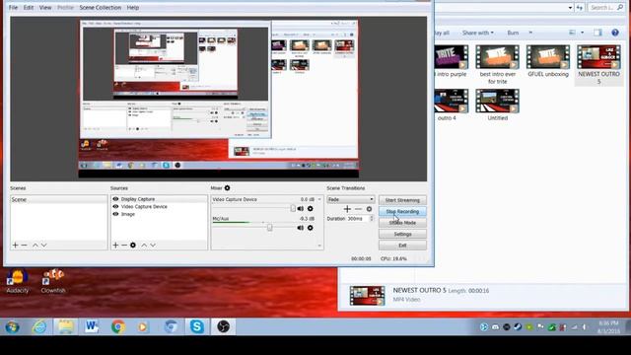This screenshot has height=355, width=631.
Task: Click Mixer scroll down arrow
Action: point(319,246)
